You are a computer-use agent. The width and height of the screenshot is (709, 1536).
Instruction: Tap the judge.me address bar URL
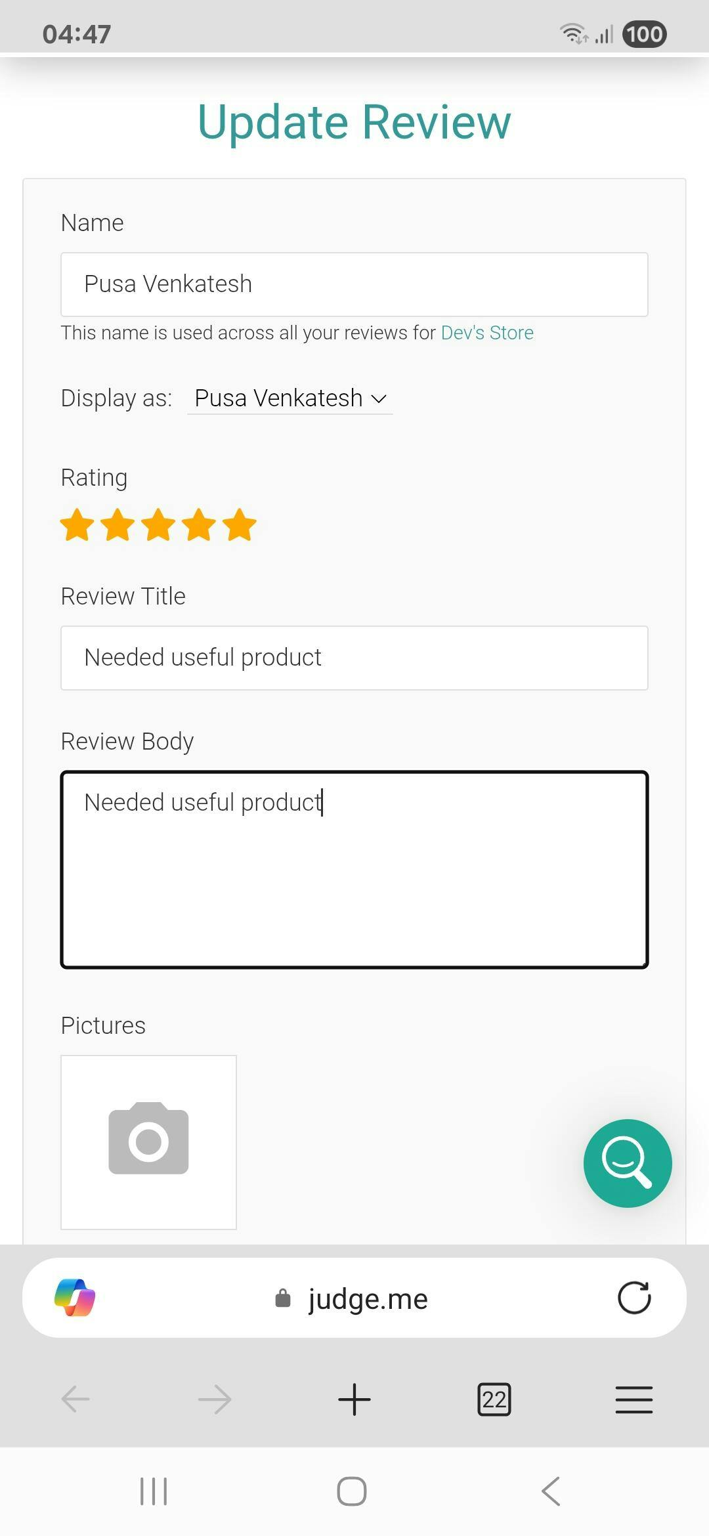(x=368, y=1298)
